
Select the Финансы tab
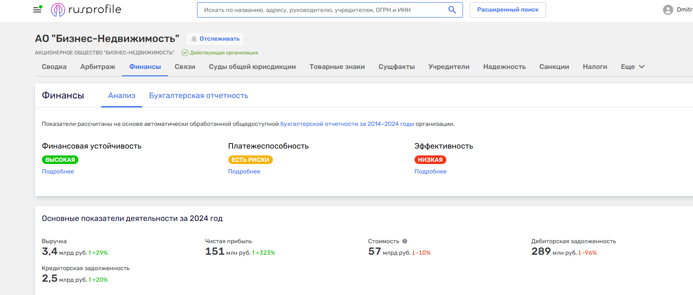(x=145, y=67)
